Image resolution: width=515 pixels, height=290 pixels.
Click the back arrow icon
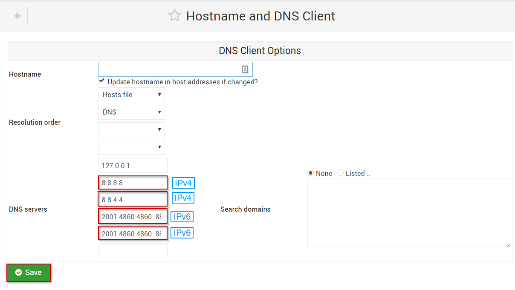[x=17, y=15]
